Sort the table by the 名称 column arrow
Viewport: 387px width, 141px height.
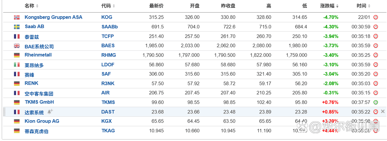pyautogui.click(x=37, y=6)
